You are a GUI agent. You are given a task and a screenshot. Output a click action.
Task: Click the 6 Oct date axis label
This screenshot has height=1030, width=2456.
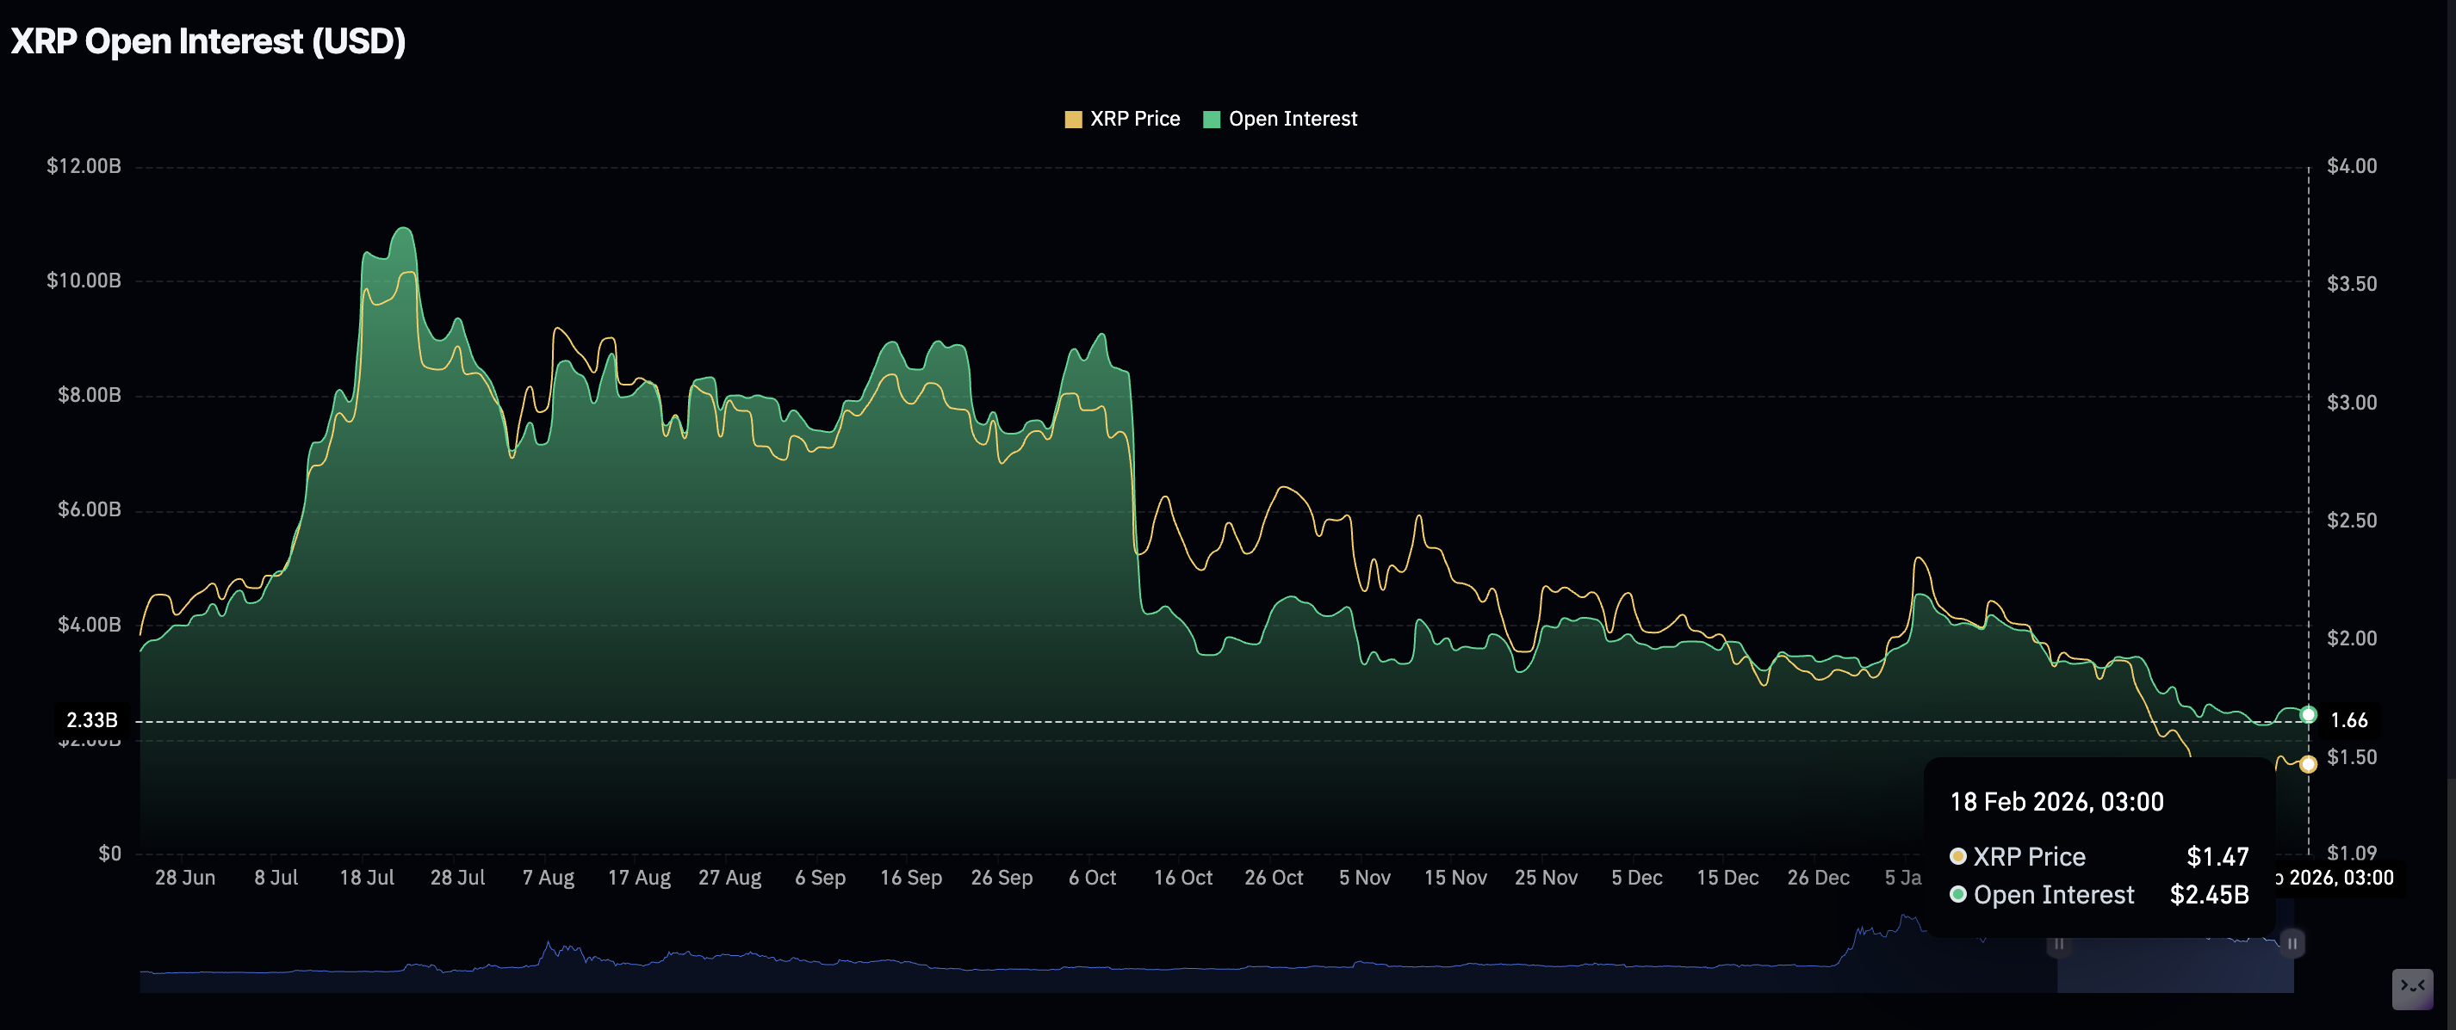coord(1092,878)
